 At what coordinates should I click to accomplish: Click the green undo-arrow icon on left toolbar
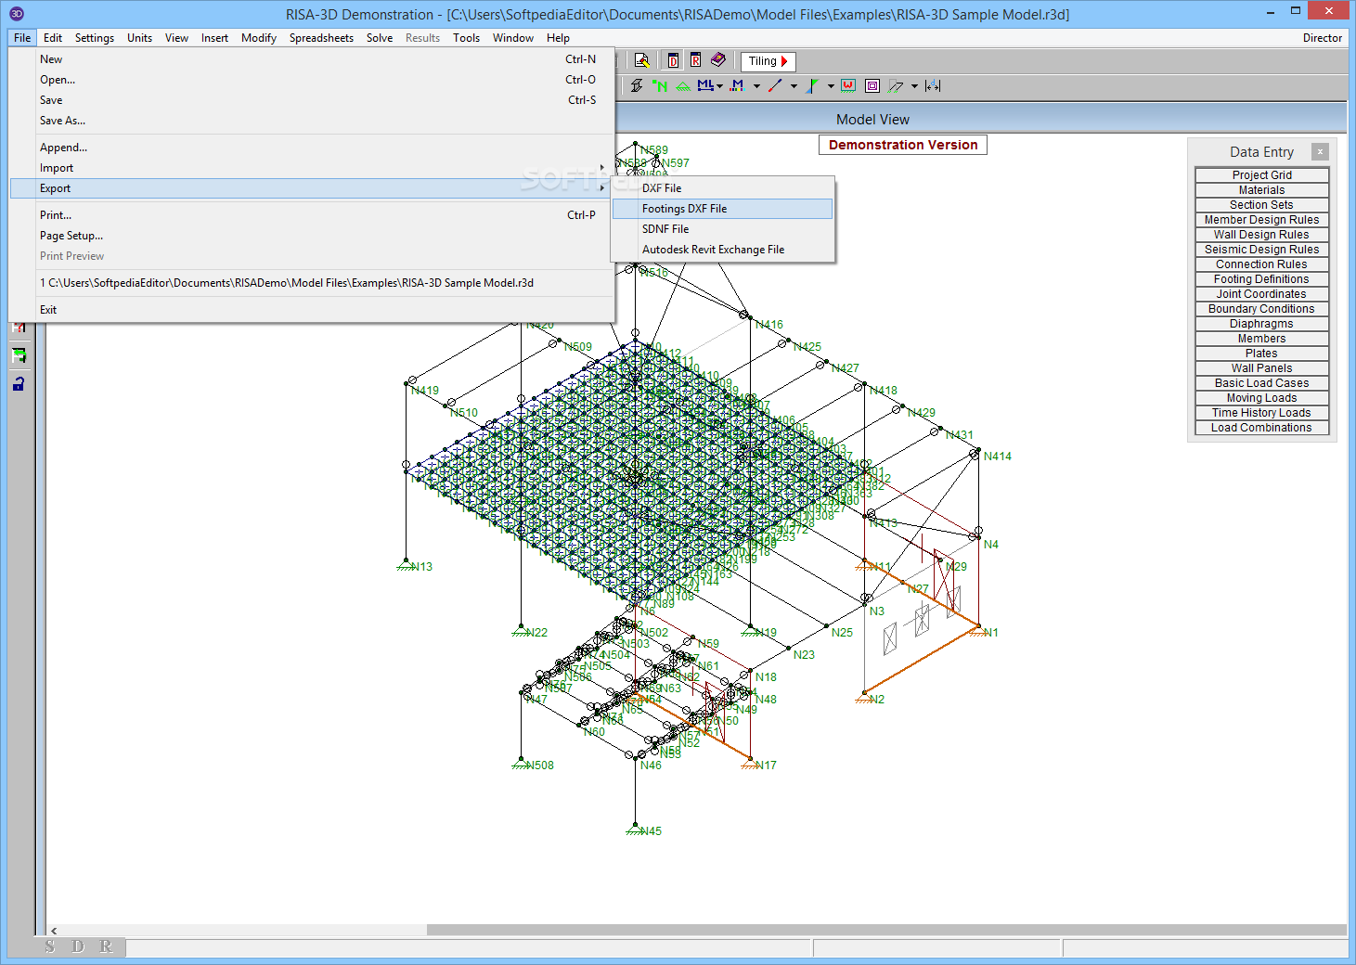[19, 355]
